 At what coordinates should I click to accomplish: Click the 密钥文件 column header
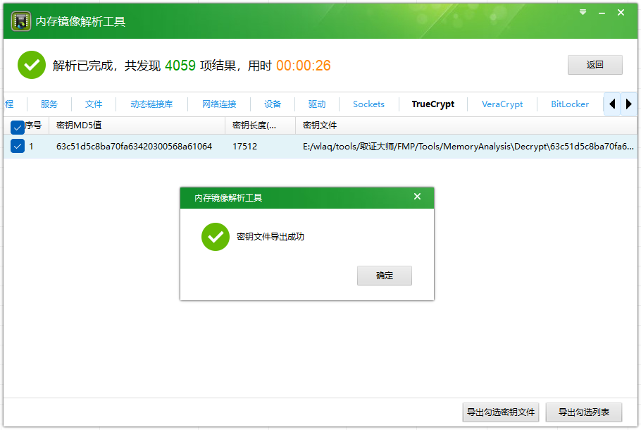pos(466,125)
